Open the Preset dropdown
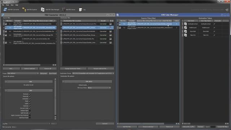This screenshot has height=130, width=231. tap(23, 73)
